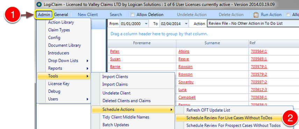The height and width of the screenshot is (129, 299).
Task: Select License Key menu entry
Action: pos(59,84)
